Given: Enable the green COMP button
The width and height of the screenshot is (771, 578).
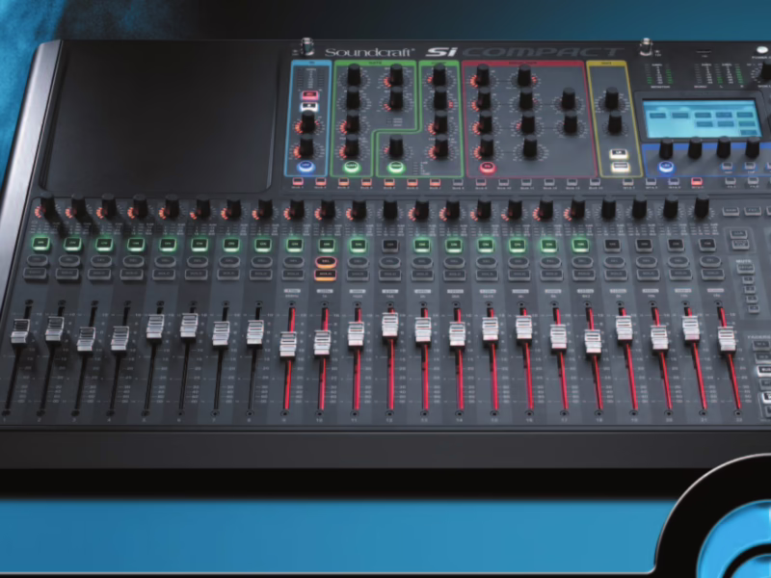Looking at the screenshot, I should (x=395, y=167).
